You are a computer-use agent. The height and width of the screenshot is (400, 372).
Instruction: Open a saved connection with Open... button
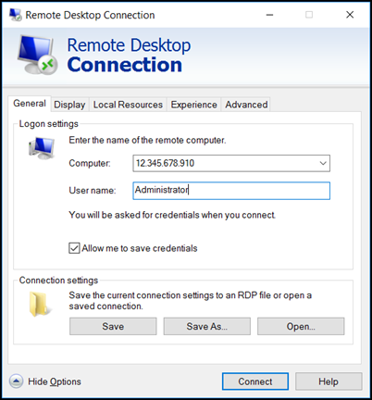click(301, 326)
